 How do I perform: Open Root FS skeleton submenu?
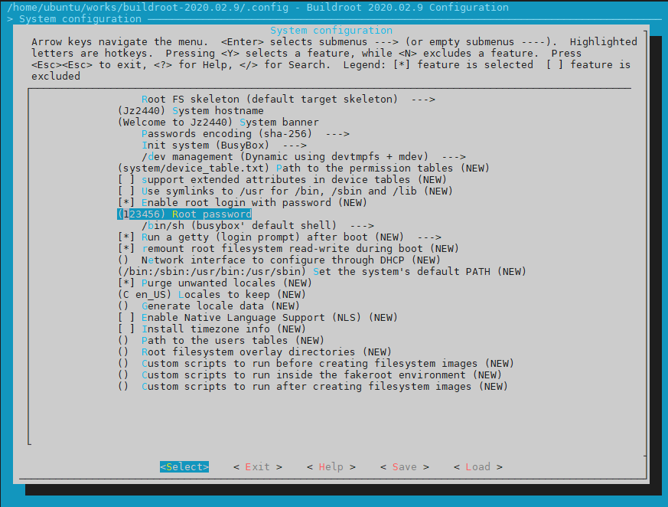288,100
